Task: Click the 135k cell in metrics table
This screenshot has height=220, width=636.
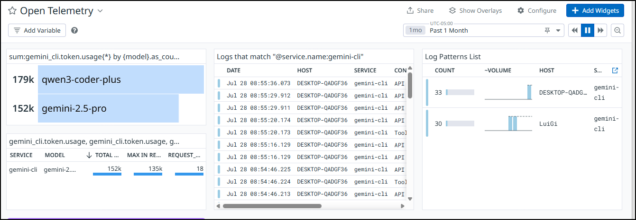Action: point(148,169)
